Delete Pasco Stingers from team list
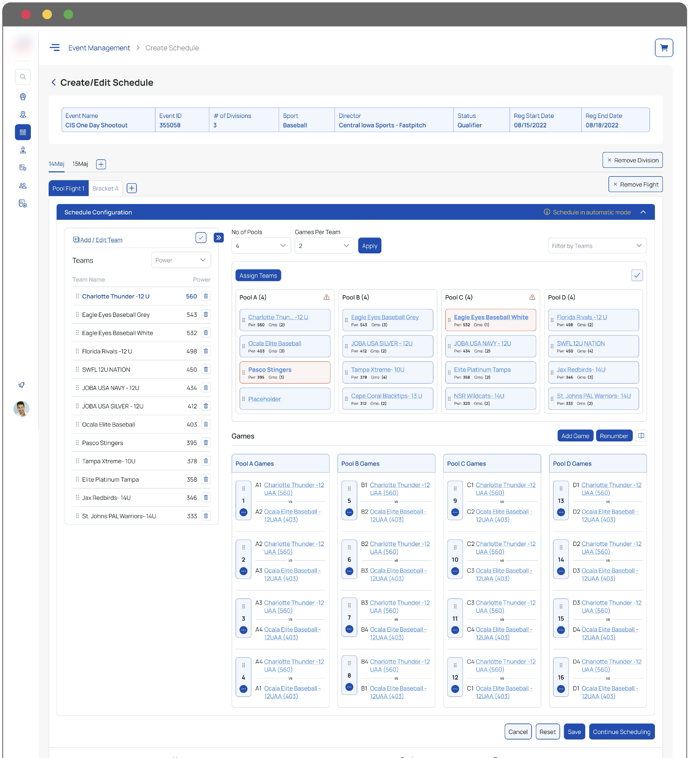689x758 pixels. coord(206,443)
